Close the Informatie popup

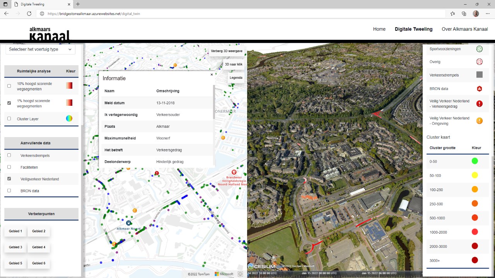tap(212, 75)
